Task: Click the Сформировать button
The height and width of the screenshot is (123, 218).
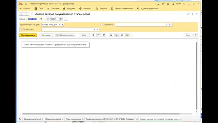Action: tap(28, 35)
